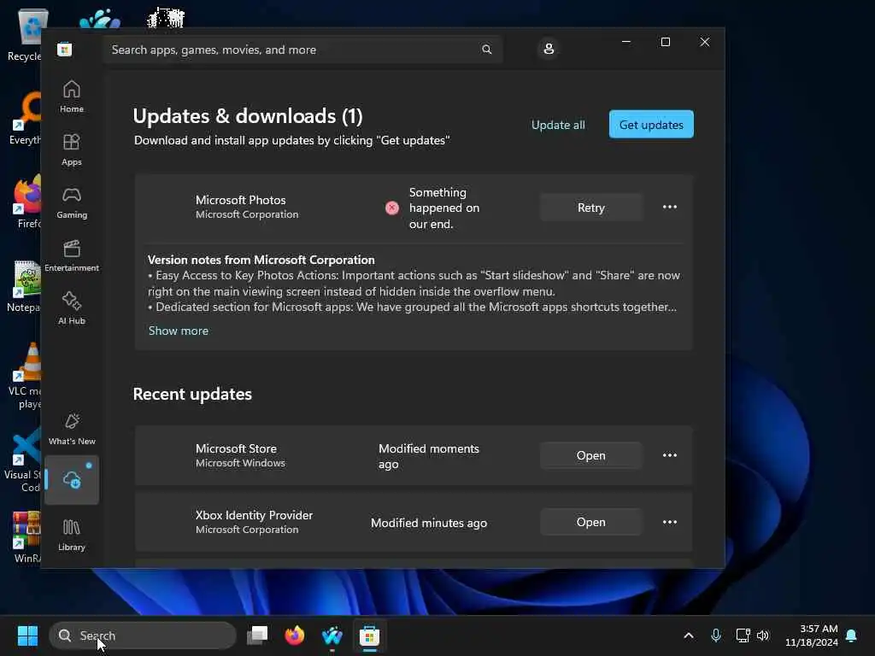Viewport: 875px width, 656px height.
Task: Open the volume speaker tray icon
Action: (763, 635)
